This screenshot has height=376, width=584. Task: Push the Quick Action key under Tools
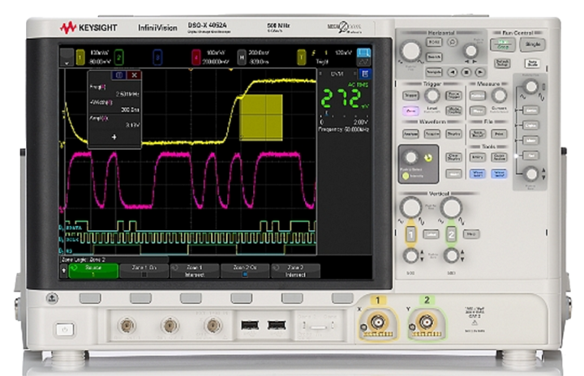[499, 157]
